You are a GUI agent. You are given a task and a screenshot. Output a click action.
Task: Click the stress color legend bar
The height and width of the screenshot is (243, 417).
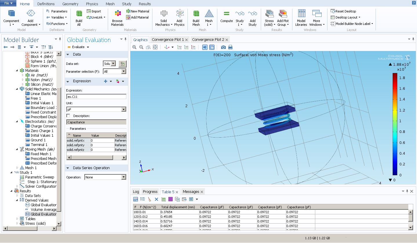pyautogui.click(x=395, y=124)
